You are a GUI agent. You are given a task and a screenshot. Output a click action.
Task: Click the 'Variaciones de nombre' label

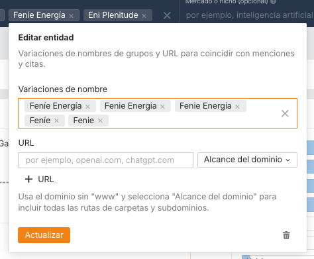[63, 89]
